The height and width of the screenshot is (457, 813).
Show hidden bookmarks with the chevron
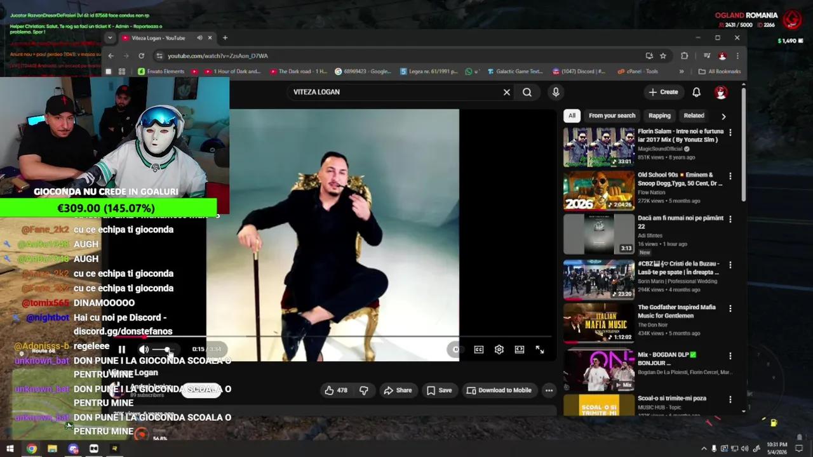(x=682, y=72)
